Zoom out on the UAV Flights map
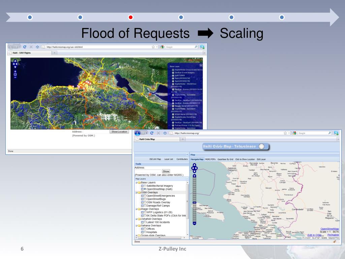 (x=15, y=77)
